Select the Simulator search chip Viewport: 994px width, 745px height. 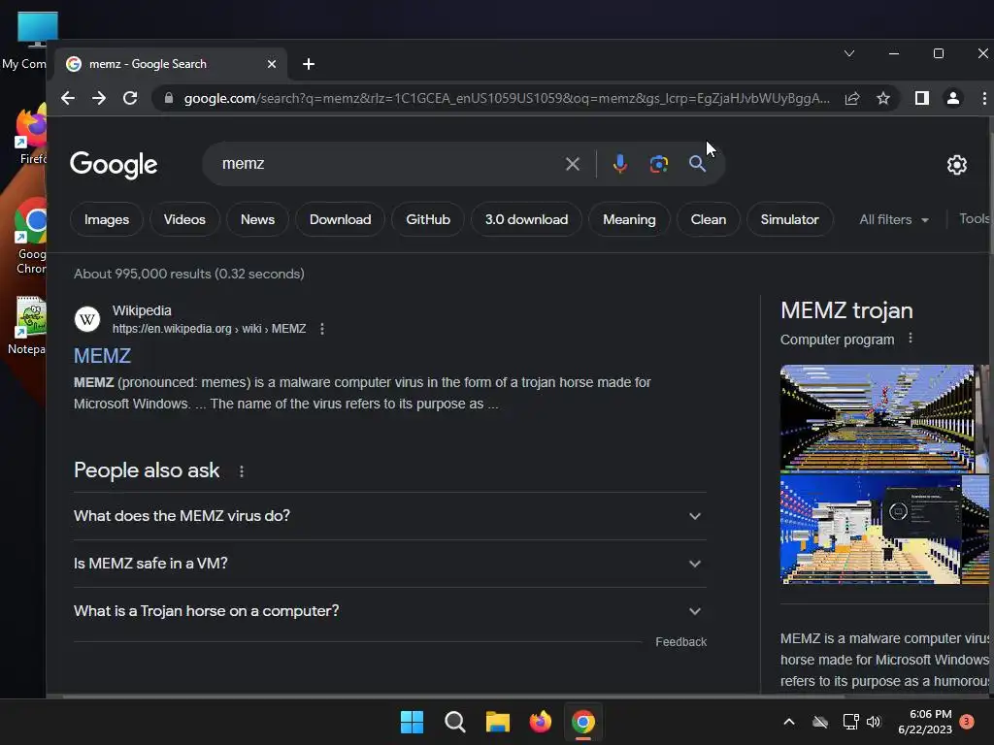pyautogui.click(x=790, y=219)
